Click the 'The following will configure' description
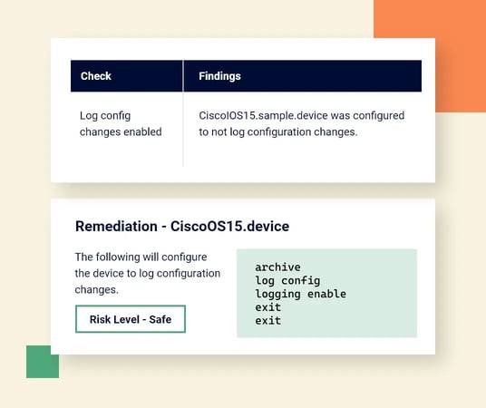The width and height of the screenshot is (486, 408). (x=148, y=273)
